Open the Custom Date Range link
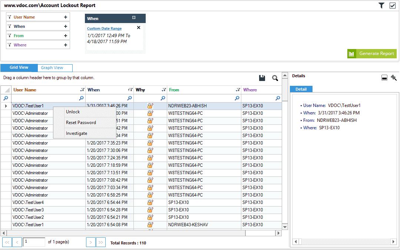 [x=104, y=28]
